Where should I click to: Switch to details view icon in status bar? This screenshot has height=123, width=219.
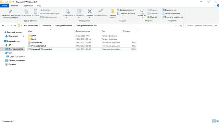click(214, 121)
